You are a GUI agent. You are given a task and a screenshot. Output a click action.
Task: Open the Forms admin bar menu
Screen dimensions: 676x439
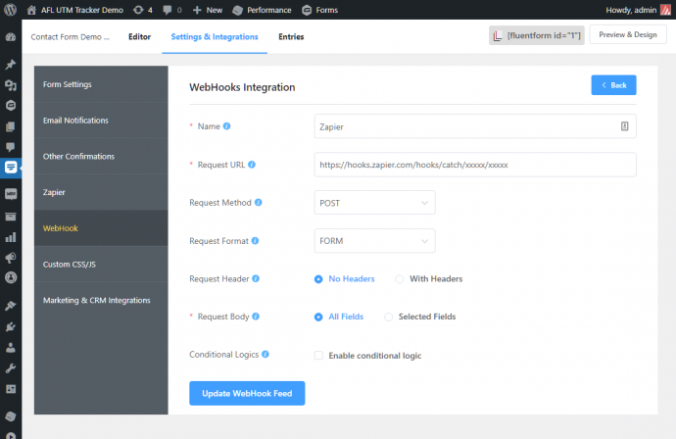coord(319,10)
